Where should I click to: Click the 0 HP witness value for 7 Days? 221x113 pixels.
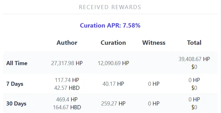154,84
